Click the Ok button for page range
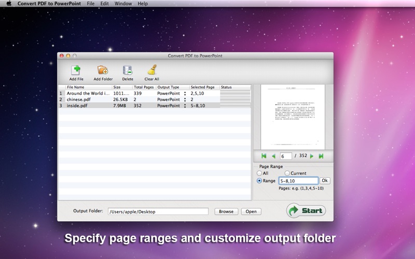The height and width of the screenshot is (259, 415). click(x=325, y=180)
